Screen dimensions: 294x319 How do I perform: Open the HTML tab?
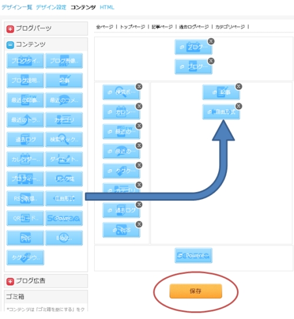coord(107,7)
